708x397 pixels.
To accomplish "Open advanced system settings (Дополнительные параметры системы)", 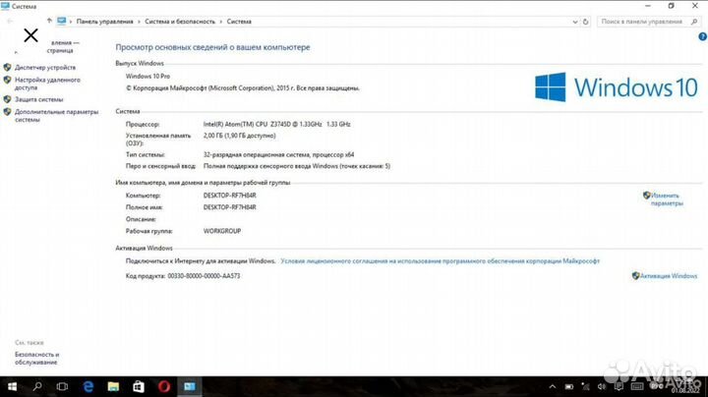I will pos(56,116).
